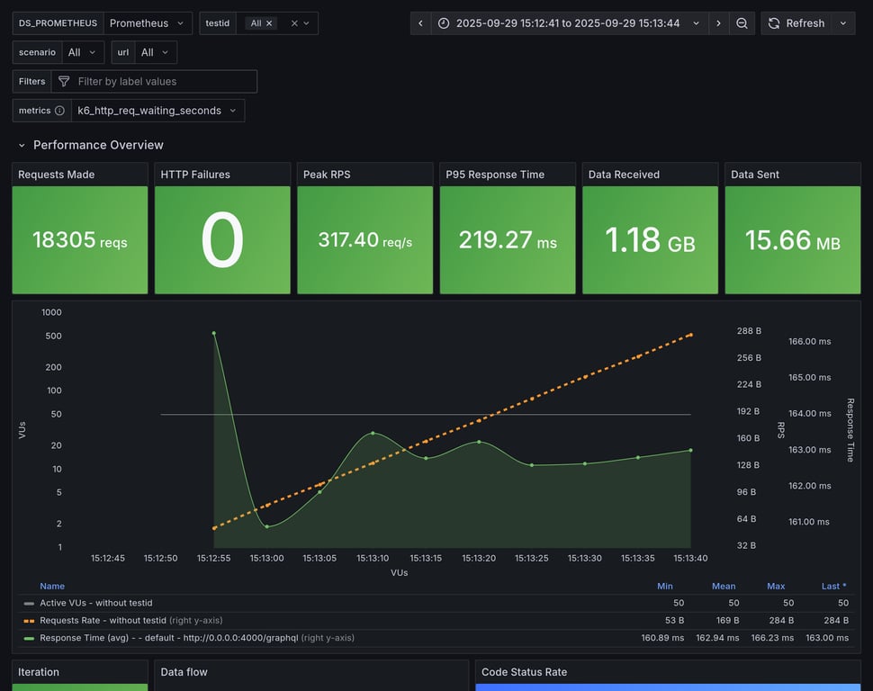Viewport: 873px width, 691px height.
Task: Toggle Requests Rate - without testid series
Action: (103, 620)
